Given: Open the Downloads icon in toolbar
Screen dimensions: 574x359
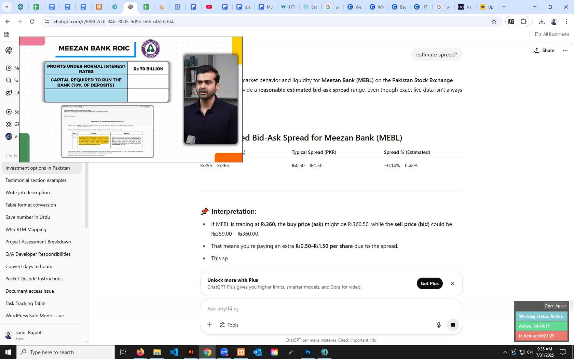Looking at the screenshot, I should click(542, 22).
